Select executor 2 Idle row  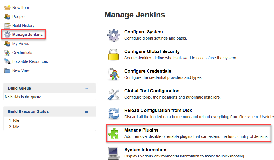point(50,127)
